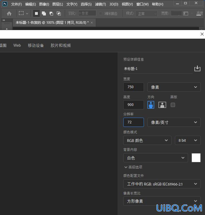The height and width of the screenshot is (215, 205).
Task: Open the 视图(V) menu
Action: point(127,4)
